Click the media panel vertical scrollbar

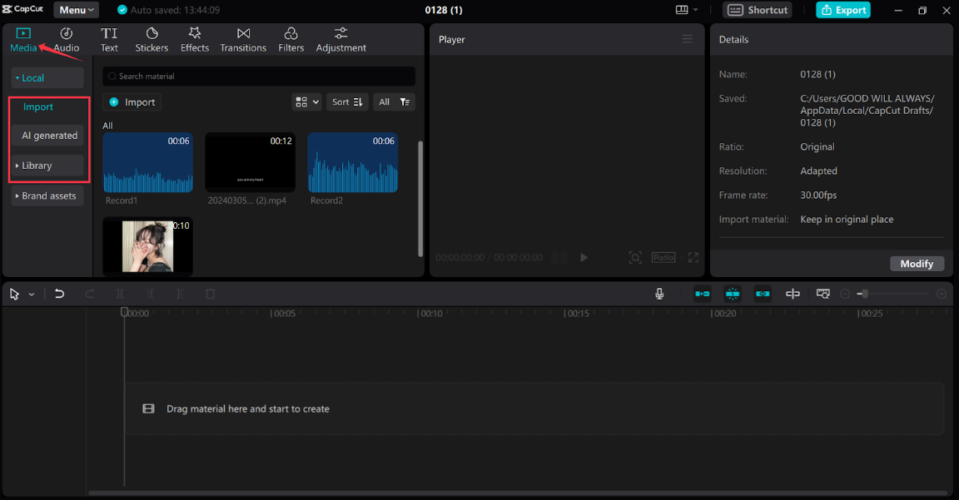pyautogui.click(x=420, y=199)
